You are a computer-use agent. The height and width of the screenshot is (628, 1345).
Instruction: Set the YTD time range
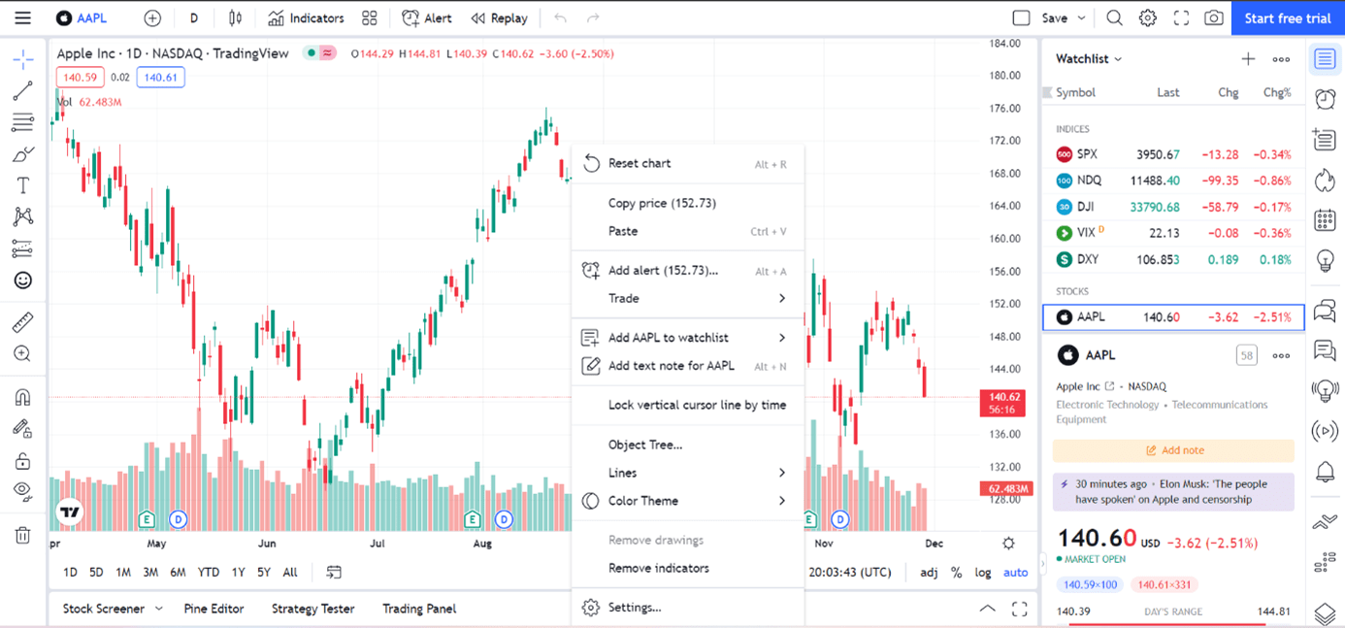[208, 573]
